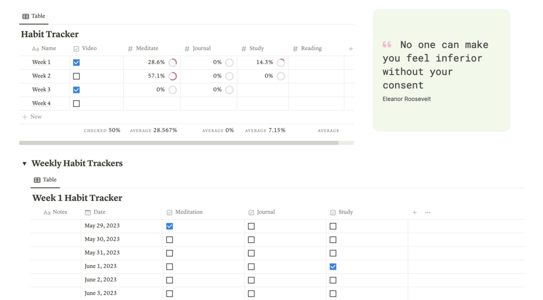Uncheck the Week 1 Video checkbox
Image resolution: width=543 pixels, height=300 pixels.
point(76,63)
